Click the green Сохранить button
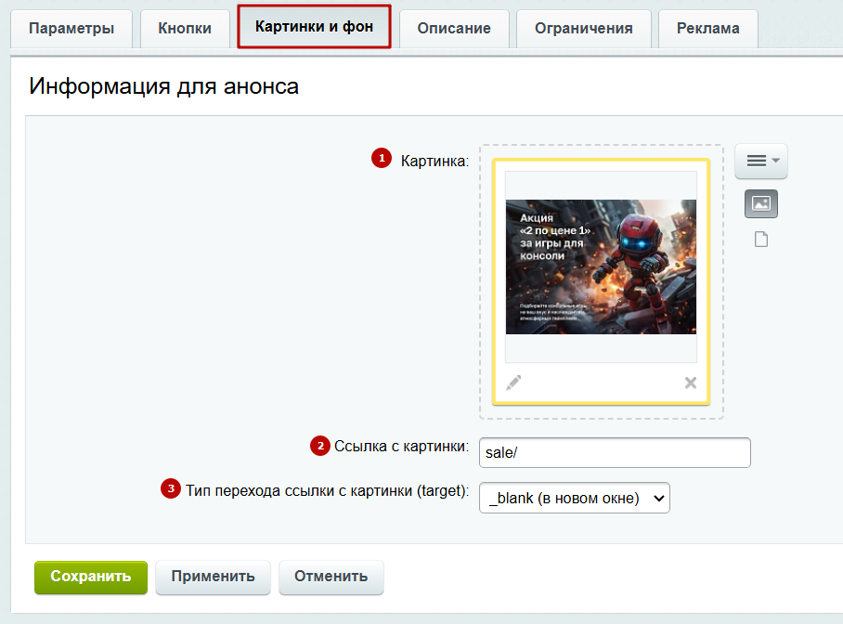The width and height of the screenshot is (843, 624). point(91,577)
